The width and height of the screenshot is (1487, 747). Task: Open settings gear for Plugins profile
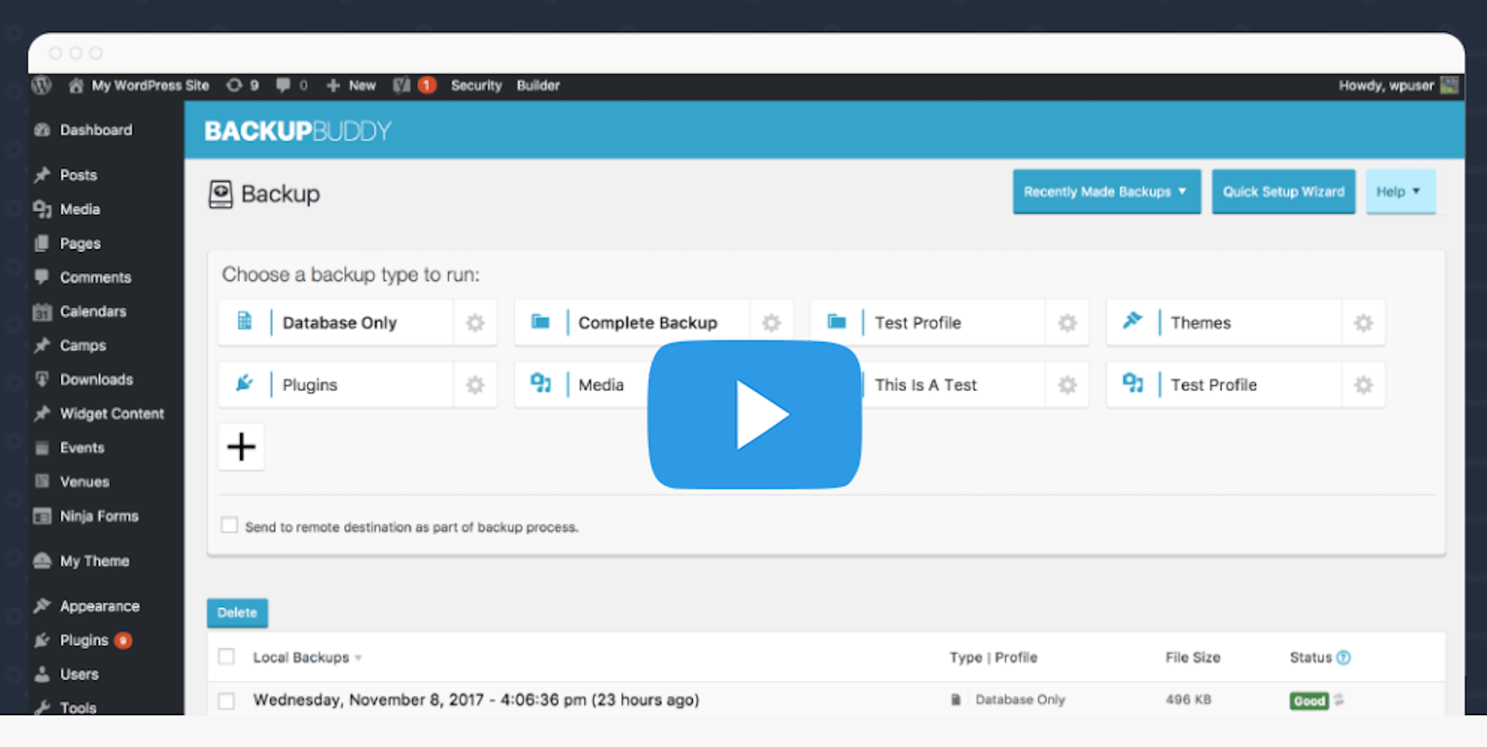[x=475, y=385]
